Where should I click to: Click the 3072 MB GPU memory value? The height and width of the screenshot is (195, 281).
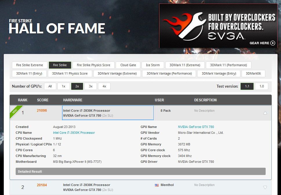click(184, 145)
